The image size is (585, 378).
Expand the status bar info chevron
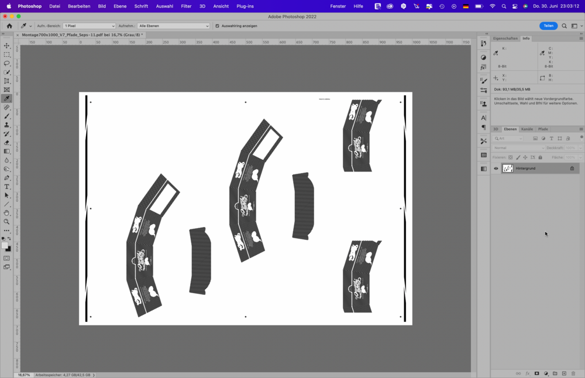click(x=94, y=375)
